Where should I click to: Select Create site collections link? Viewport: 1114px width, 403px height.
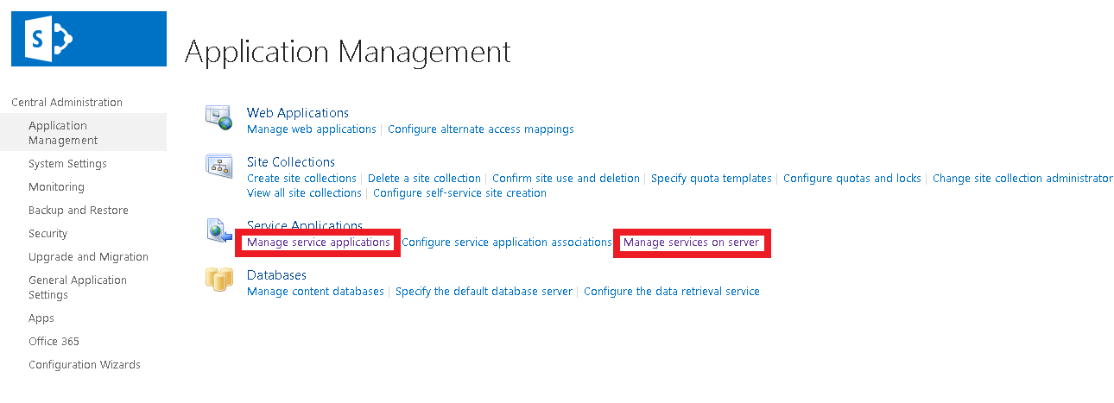coord(301,179)
